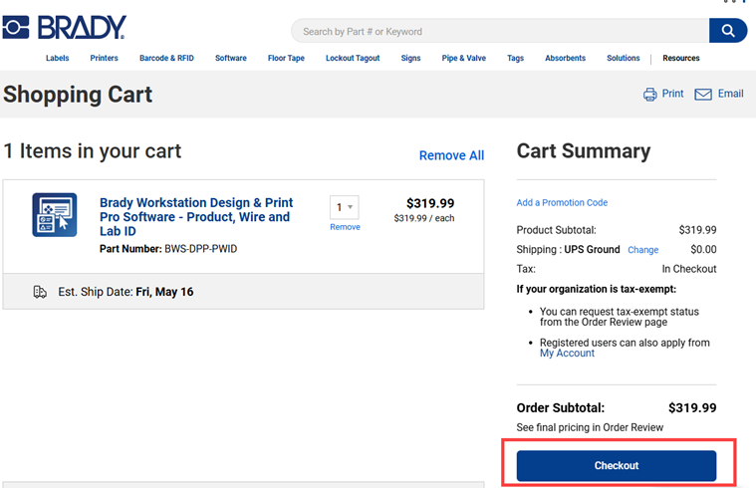Click the Remove All link
This screenshot has width=756, height=488.
click(x=451, y=155)
